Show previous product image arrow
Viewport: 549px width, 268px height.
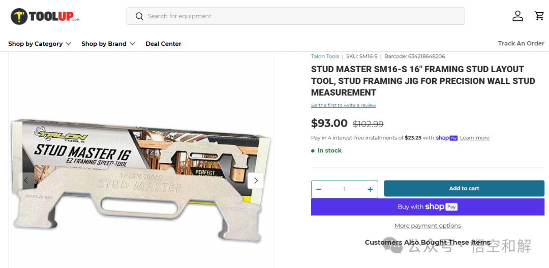pos(26,181)
